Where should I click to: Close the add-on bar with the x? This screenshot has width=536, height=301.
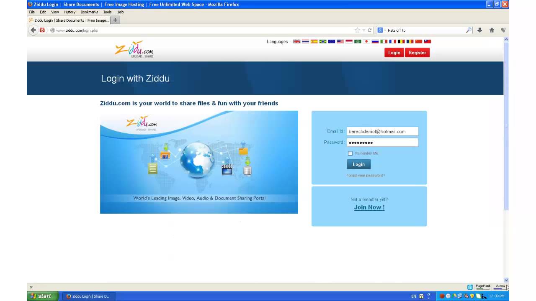tap(31, 287)
